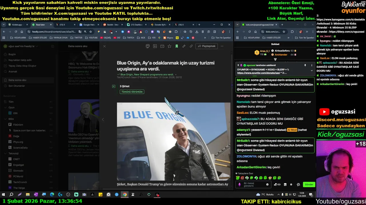Open emoji picker in chat input
366x205 pixels.
(267, 184)
